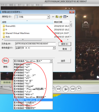
Task: Open the 保存类型 file type dropdown
Action: pos(54,48)
